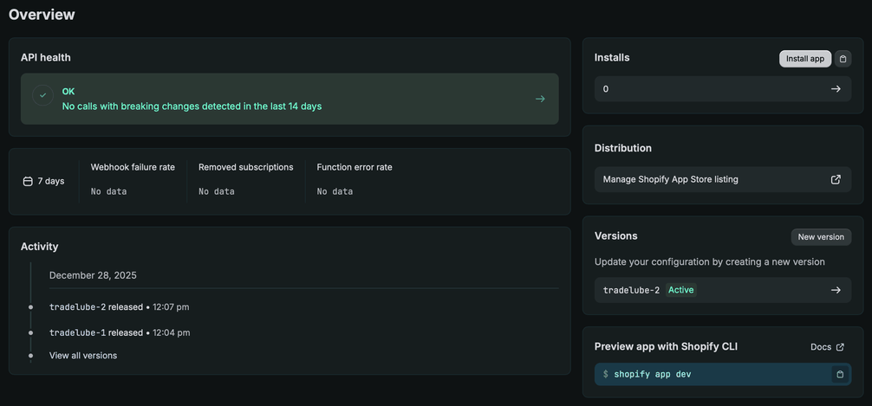
Task: Open the 7 days range selector
Action: click(43, 181)
